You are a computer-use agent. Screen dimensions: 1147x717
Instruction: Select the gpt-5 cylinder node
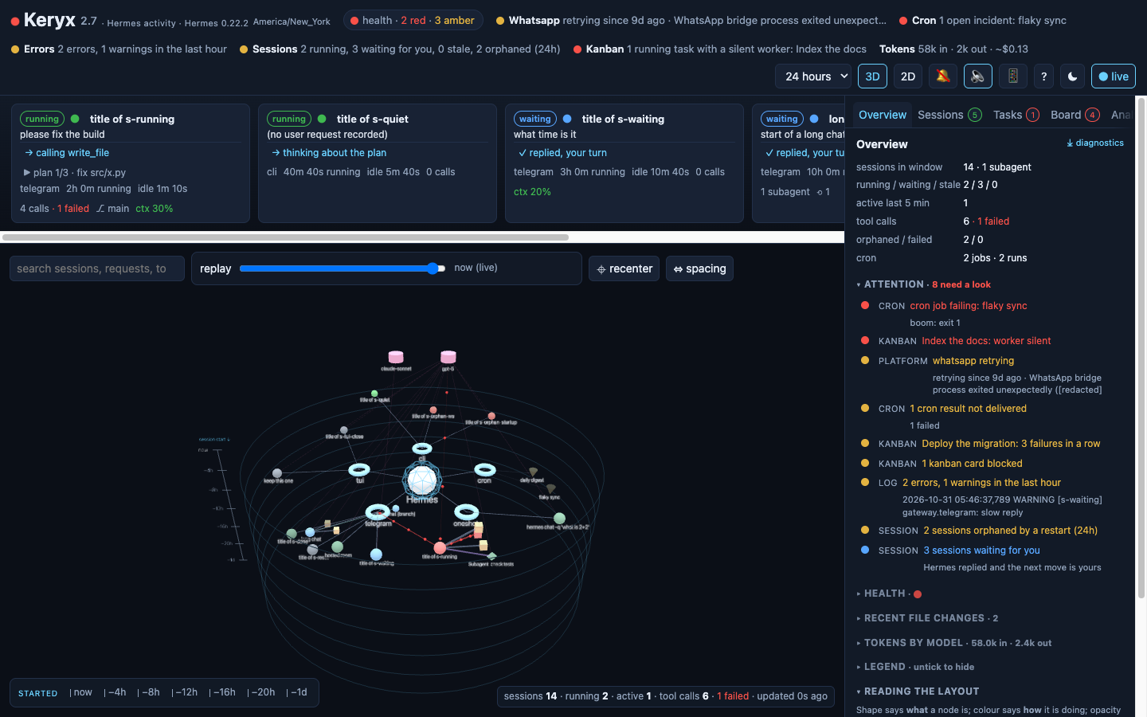pyautogui.click(x=448, y=357)
